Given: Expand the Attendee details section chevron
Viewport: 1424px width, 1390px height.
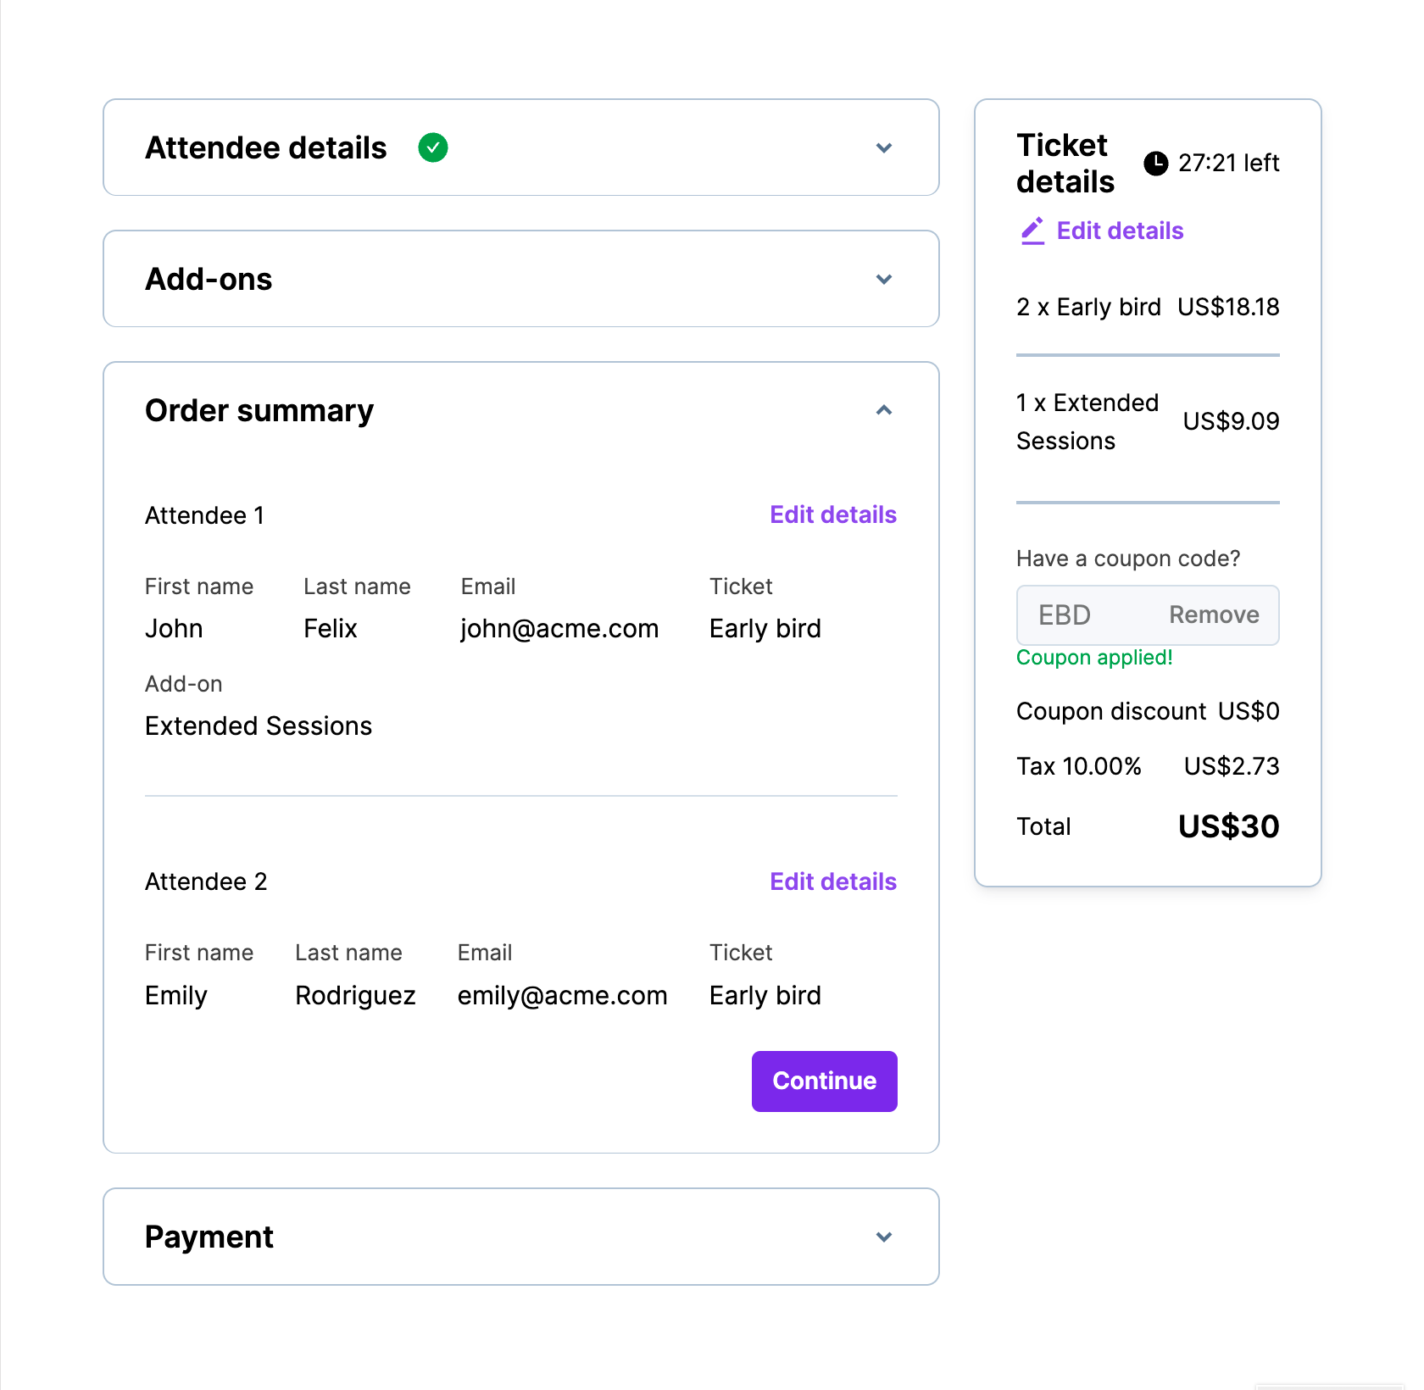Looking at the screenshot, I should coord(884,148).
